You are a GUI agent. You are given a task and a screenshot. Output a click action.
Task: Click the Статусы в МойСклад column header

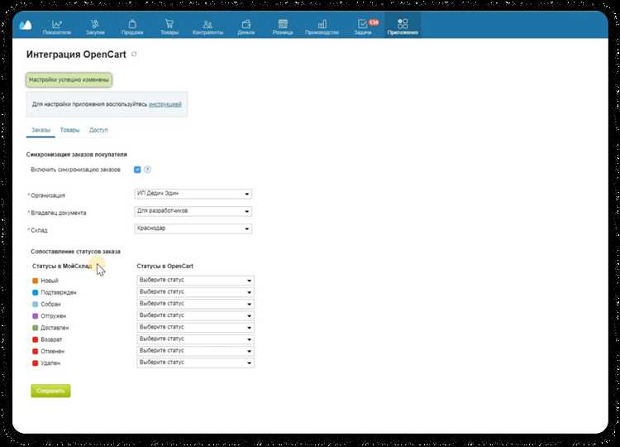(x=62, y=266)
